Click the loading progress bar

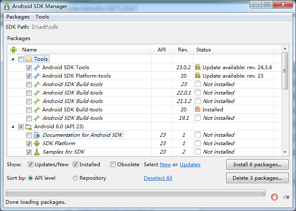136,193
